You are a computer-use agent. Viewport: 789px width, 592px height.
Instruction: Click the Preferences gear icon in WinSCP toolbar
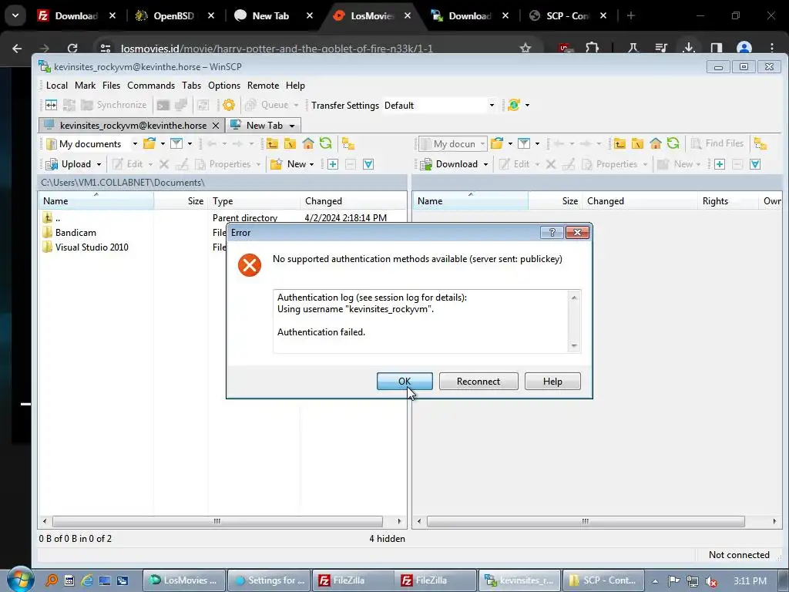[228, 105]
